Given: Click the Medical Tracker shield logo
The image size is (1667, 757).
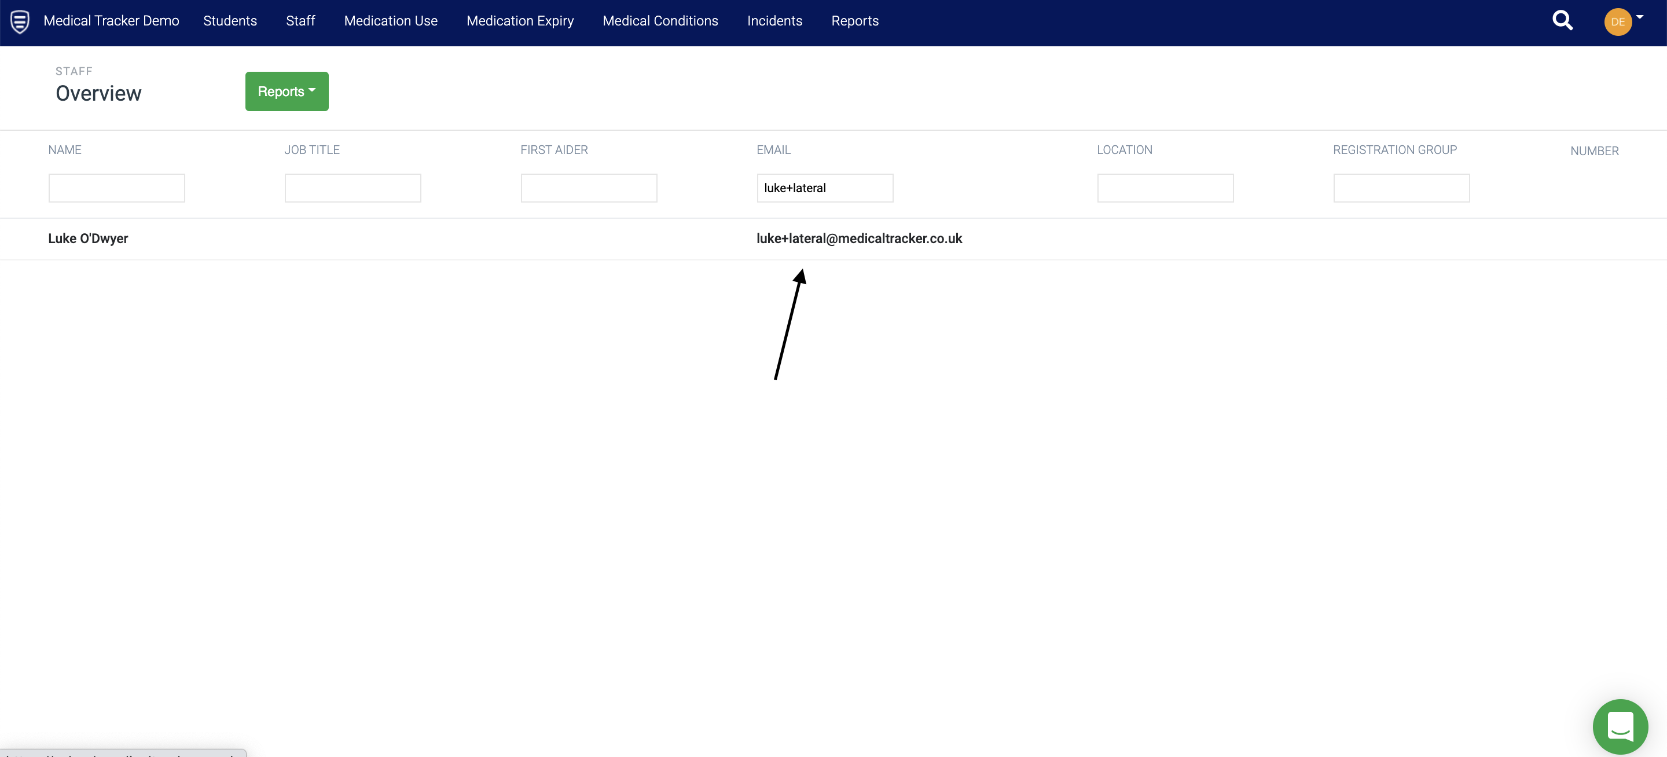Looking at the screenshot, I should (x=20, y=21).
